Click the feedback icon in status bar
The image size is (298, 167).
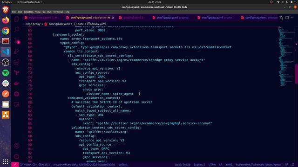(286, 165)
